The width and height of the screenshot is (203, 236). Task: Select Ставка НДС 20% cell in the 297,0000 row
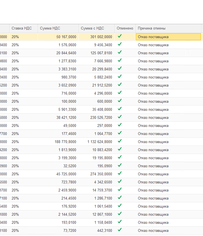[15, 126]
